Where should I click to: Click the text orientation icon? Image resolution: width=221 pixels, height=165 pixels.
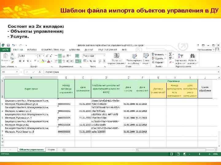pos(68,56)
